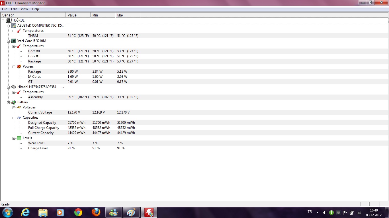Image resolution: width=389 pixels, height=218 pixels.
Task: Click battery power tray icon
Action: [352, 212]
